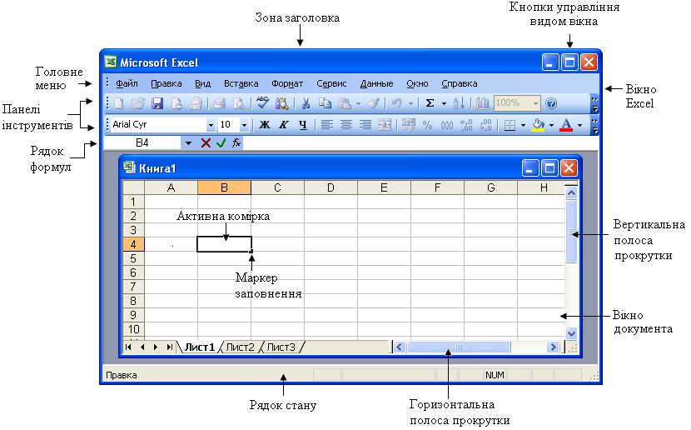Viewport: 691px width, 430px height.
Task: Apply percent style icon
Action: pos(427,125)
